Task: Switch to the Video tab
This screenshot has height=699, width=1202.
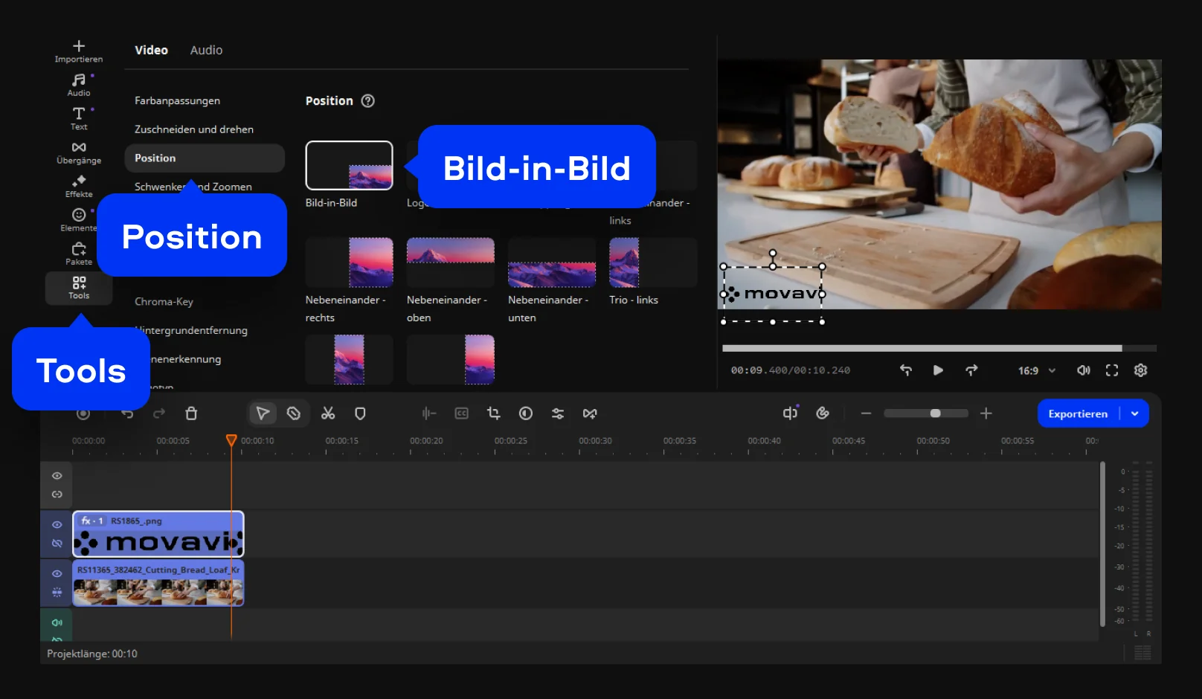Action: (x=151, y=50)
